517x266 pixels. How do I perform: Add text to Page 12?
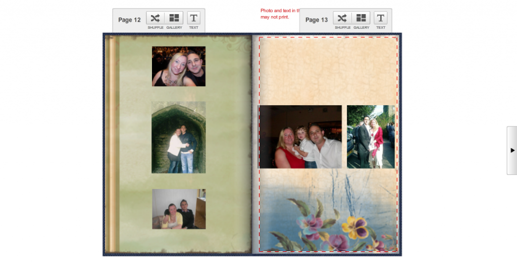tap(193, 18)
